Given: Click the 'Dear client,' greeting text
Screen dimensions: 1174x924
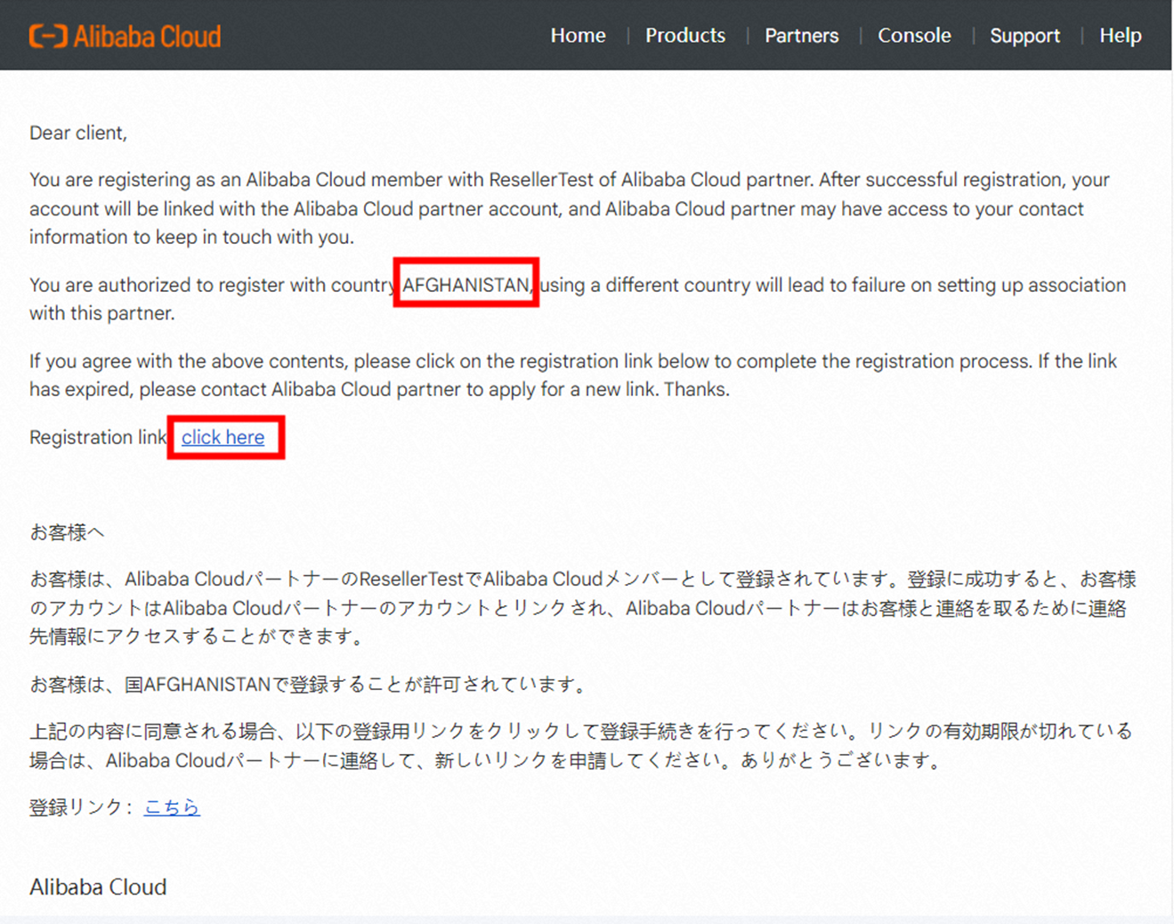Looking at the screenshot, I should 78,133.
